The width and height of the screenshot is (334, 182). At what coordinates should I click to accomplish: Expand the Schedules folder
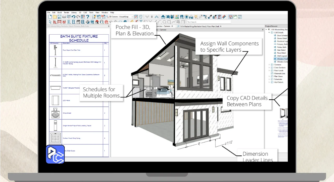tap(269, 79)
